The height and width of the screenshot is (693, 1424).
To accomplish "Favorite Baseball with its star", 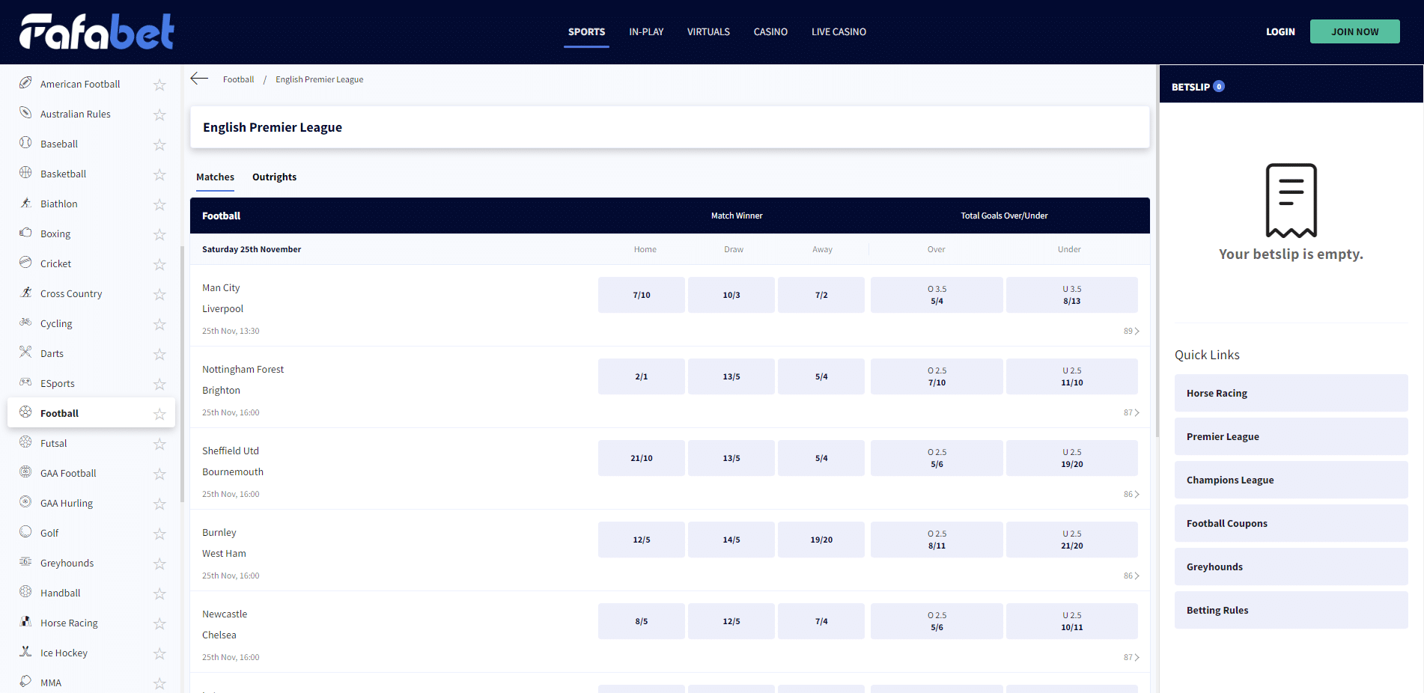I will coord(159,144).
